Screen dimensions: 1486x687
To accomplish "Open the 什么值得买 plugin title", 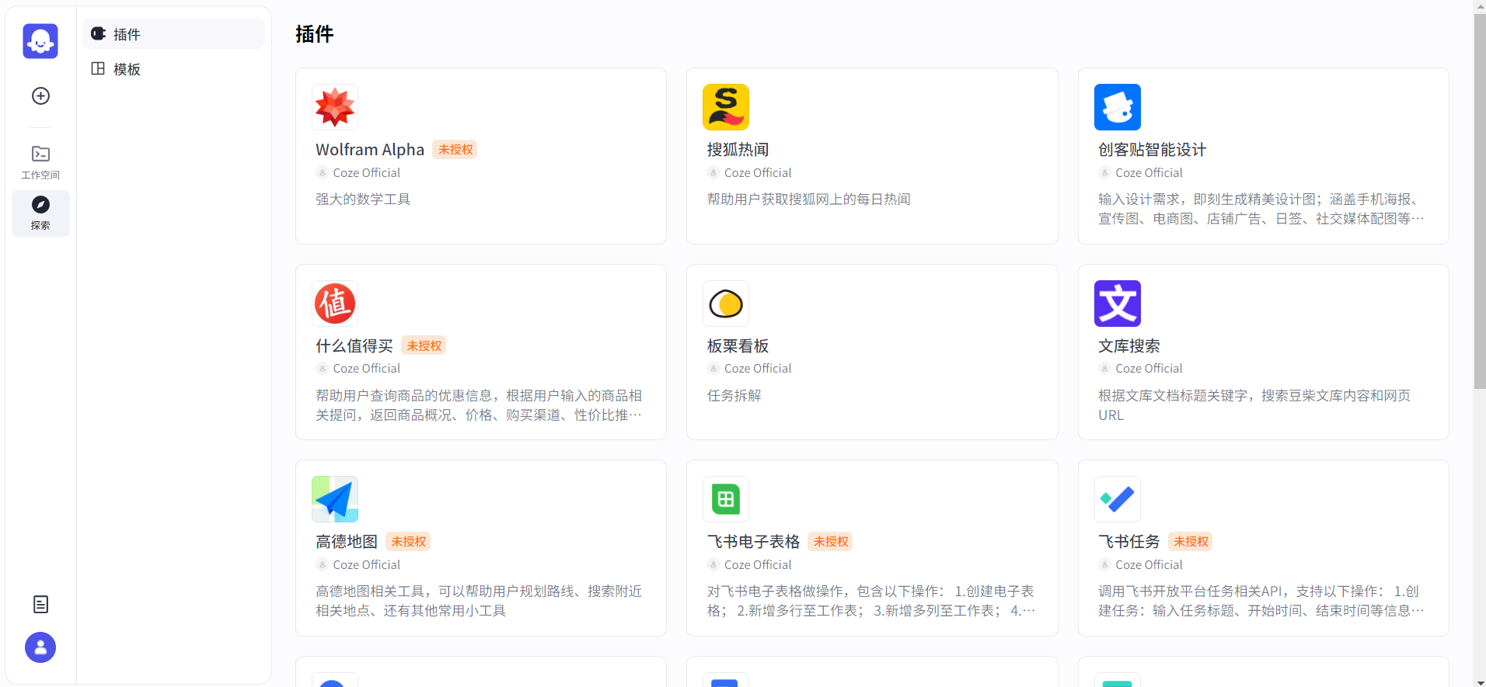I will coord(354,345).
